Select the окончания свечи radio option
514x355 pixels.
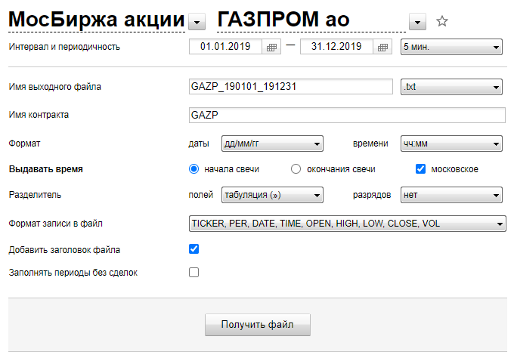tap(296, 169)
